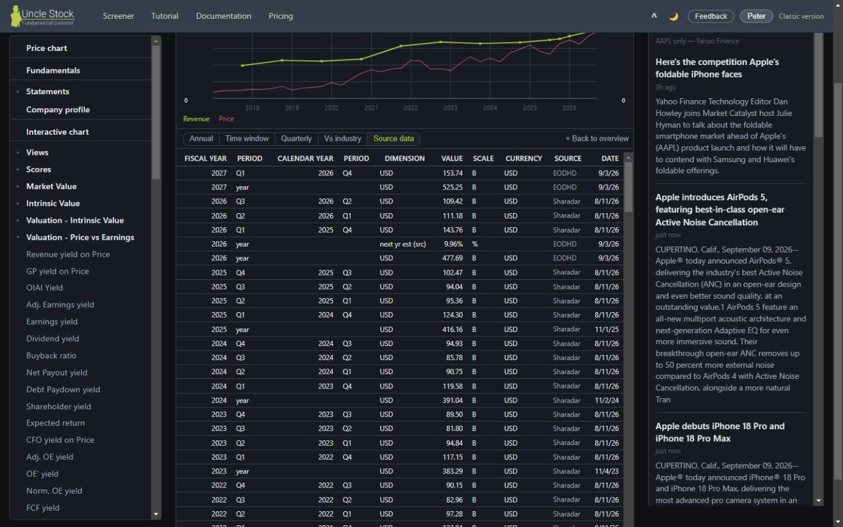Click Sharadar source in 2026 Q3 row
The height and width of the screenshot is (527, 843).
pos(566,202)
